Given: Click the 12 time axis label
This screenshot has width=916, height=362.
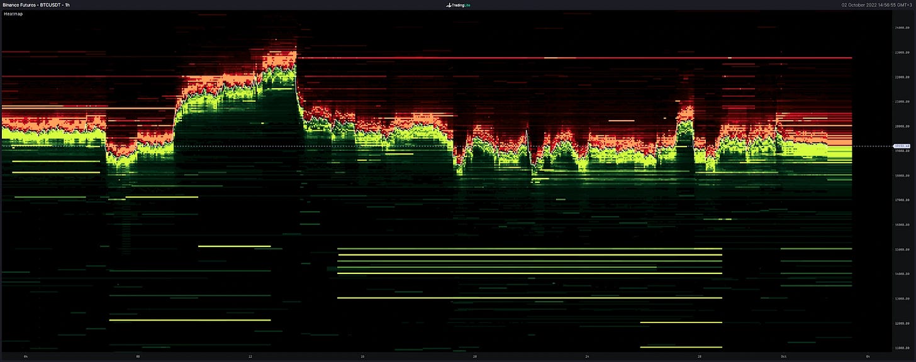Looking at the screenshot, I should 250,356.
